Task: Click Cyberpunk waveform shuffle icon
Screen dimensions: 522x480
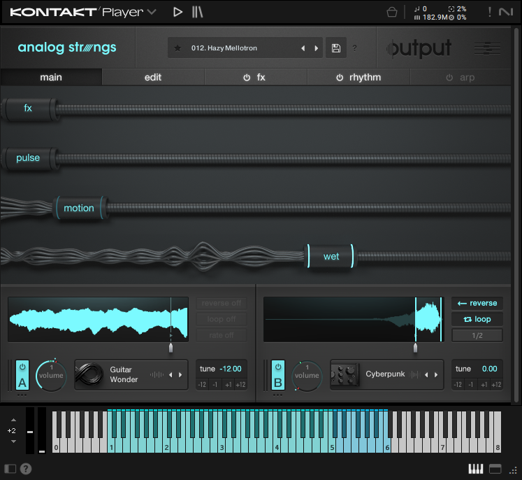Action: coord(414,374)
